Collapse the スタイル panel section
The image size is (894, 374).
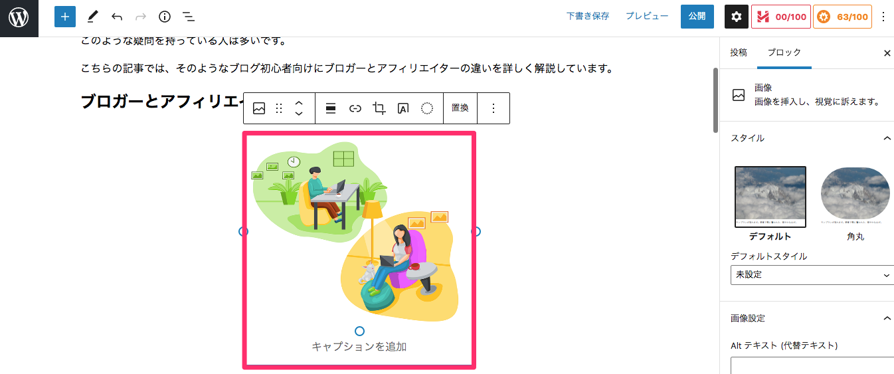(887, 138)
